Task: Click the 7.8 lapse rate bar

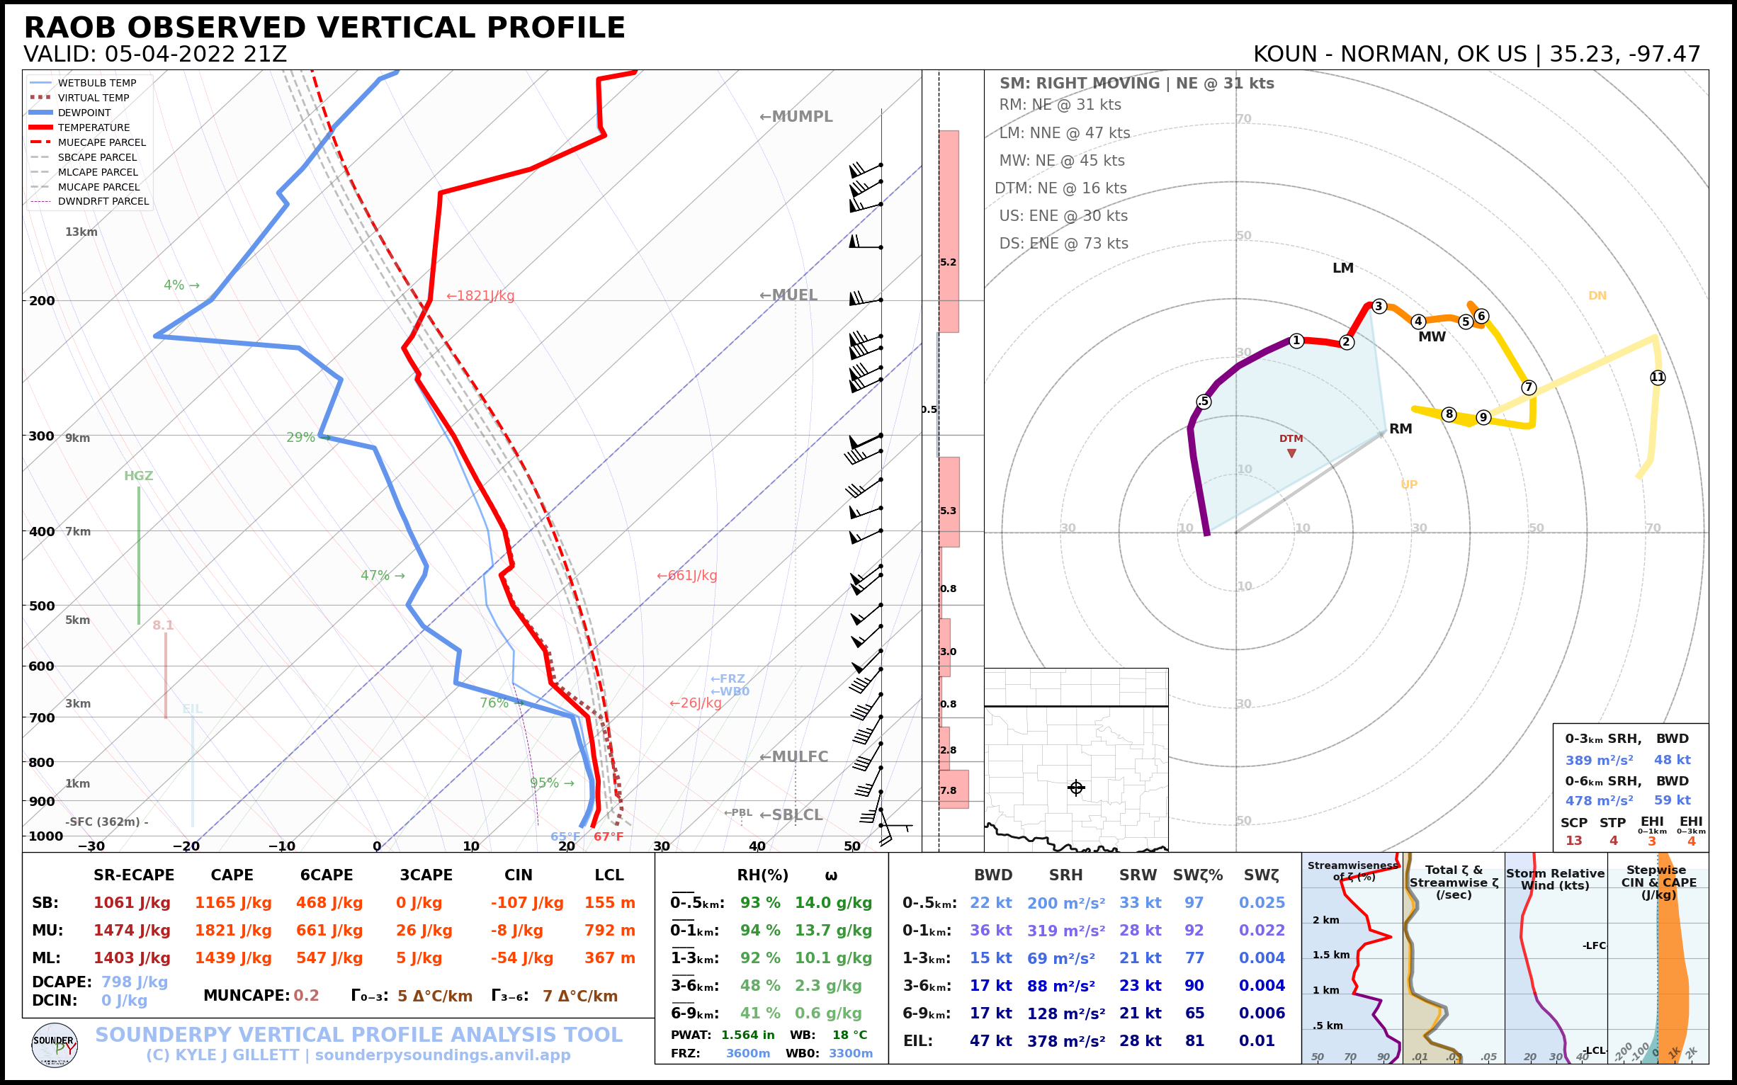Action: [954, 790]
